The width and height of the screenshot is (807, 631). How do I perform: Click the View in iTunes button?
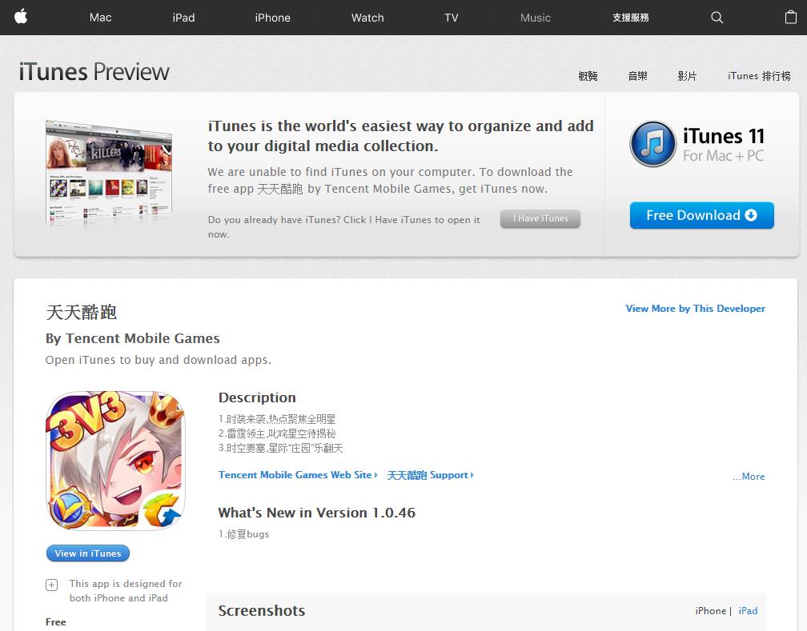point(88,553)
